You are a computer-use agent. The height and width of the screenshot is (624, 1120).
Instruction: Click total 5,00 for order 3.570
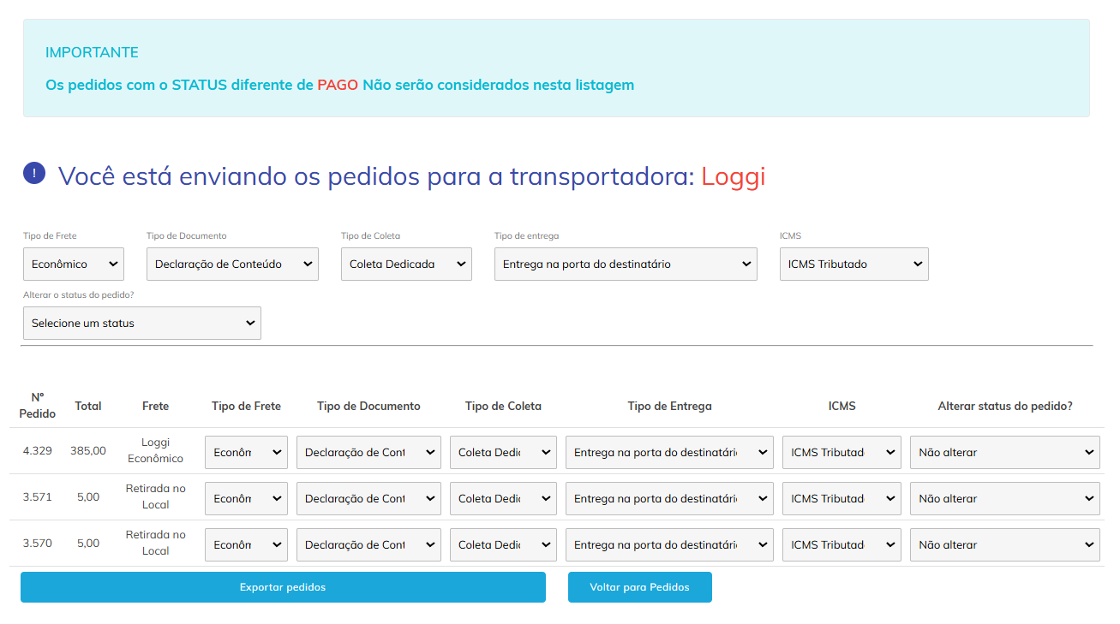(88, 543)
